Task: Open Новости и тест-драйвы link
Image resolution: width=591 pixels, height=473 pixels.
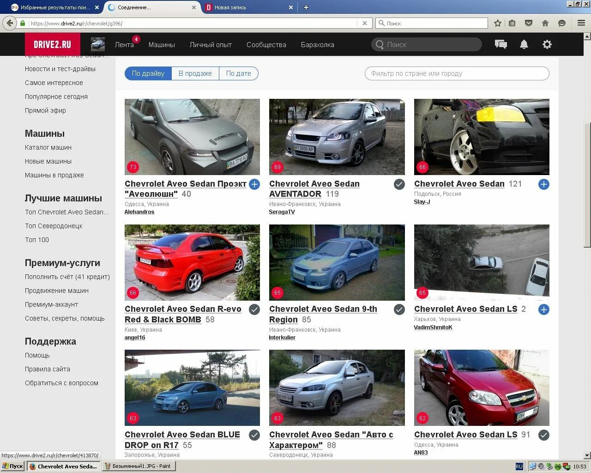Action: (60, 69)
